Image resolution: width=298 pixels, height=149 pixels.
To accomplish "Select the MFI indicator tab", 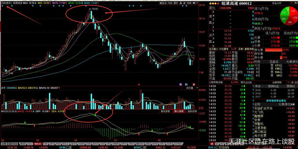I will tap(52, 144).
